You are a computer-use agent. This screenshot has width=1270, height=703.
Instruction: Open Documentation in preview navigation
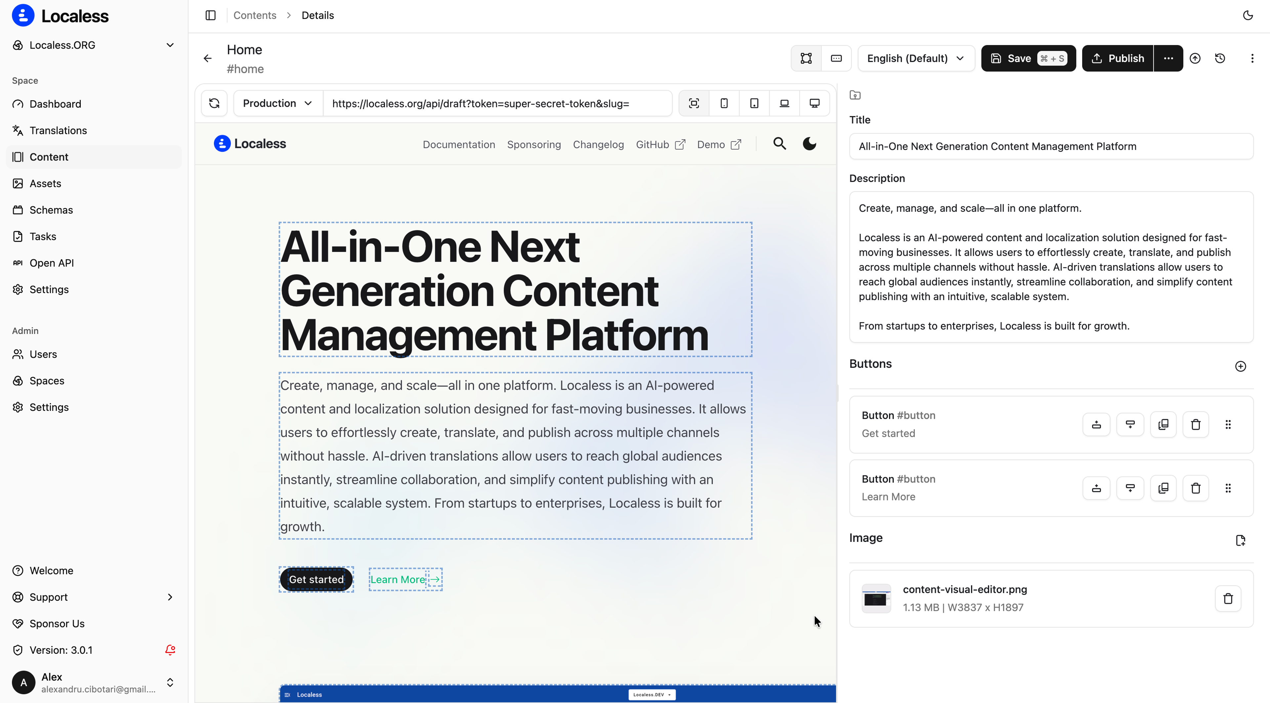[459, 145]
